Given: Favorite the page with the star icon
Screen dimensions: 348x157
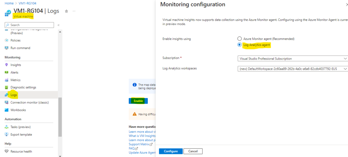Looking at the screenshot, I should click(66, 11).
